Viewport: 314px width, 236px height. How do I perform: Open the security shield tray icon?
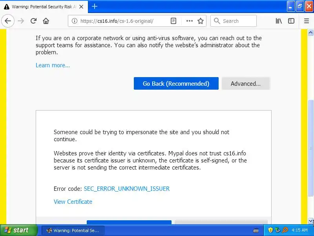[x=270, y=230]
